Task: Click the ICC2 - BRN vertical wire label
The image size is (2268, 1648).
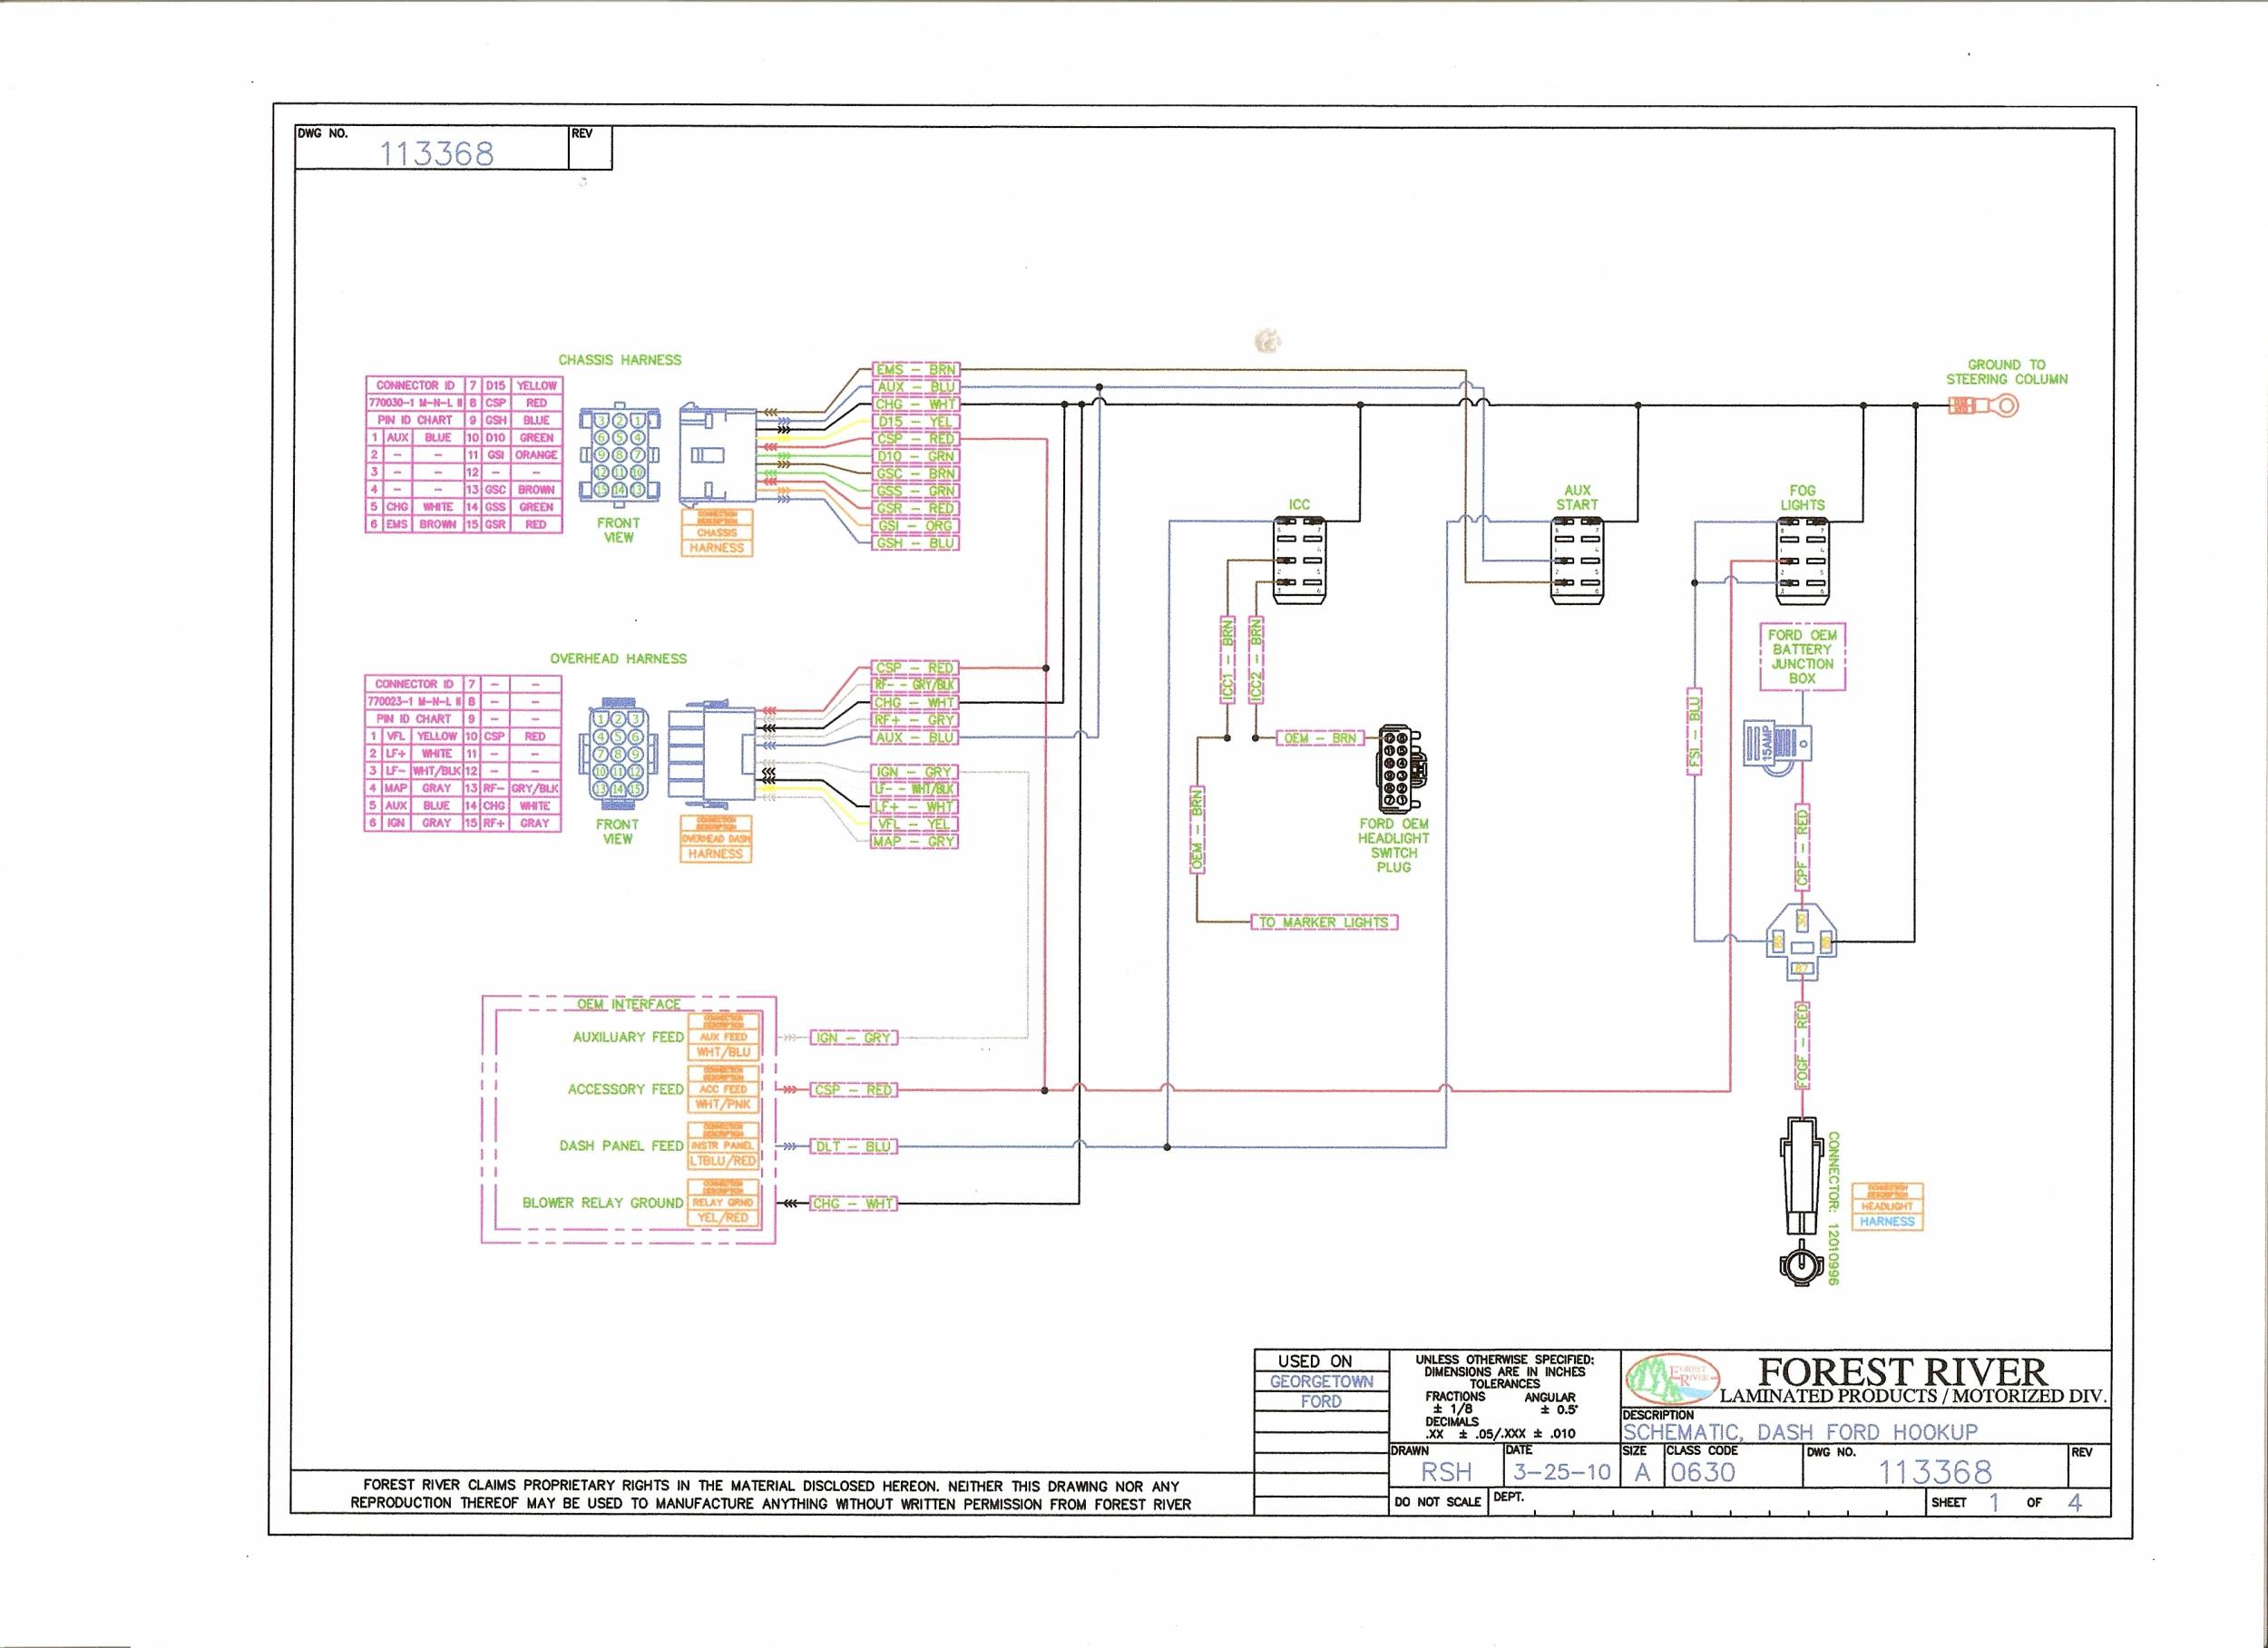Action: (1257, 661)
